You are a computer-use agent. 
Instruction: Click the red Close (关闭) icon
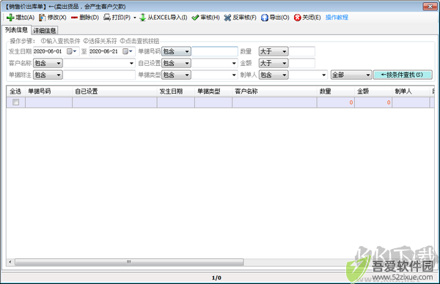point(297,18)
